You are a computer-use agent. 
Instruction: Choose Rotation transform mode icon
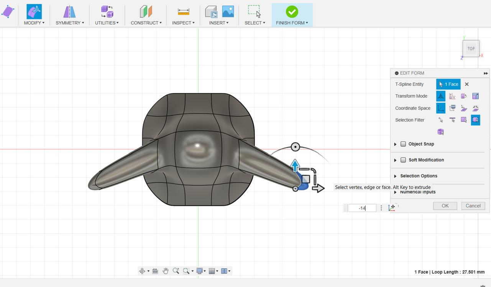(464, 96)
